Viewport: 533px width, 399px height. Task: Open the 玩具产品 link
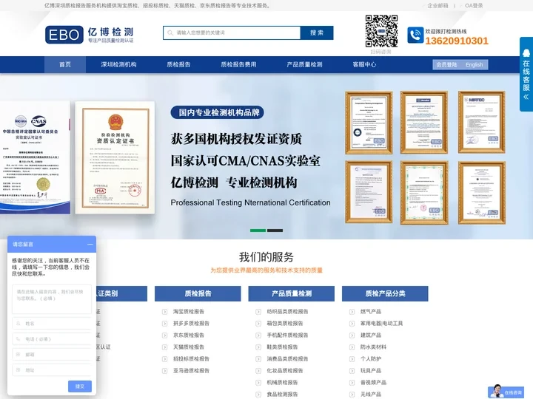tap(371, 370)
